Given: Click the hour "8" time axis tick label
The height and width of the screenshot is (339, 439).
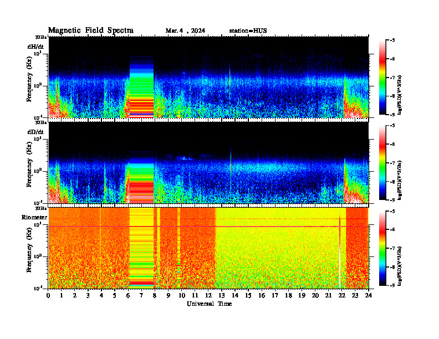Looking at the screenshot, I should point(155,295).
